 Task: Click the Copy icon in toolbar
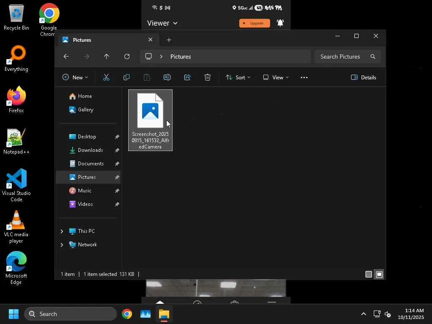(126, 77)
